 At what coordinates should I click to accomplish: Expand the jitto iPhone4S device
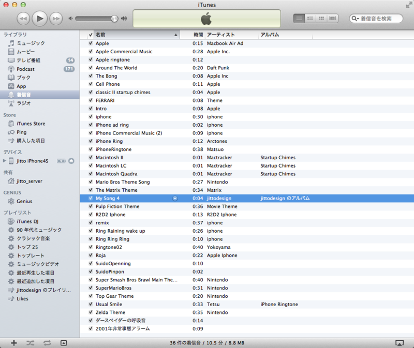click(x=4, y=161)
